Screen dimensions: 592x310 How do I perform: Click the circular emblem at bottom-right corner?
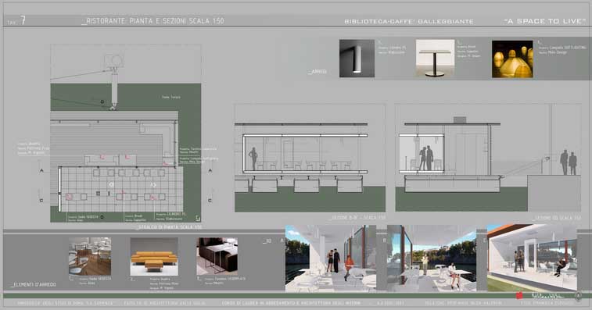pos(578,296)
